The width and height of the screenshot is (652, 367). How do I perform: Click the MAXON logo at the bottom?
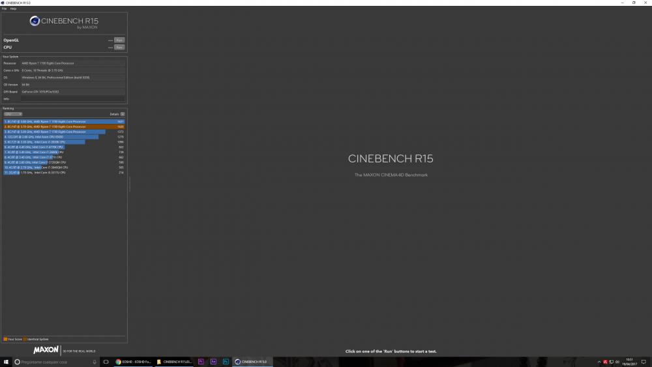point(47,351)
